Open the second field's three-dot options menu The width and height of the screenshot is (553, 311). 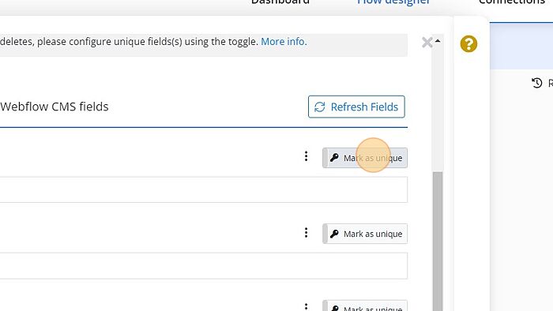307,232
